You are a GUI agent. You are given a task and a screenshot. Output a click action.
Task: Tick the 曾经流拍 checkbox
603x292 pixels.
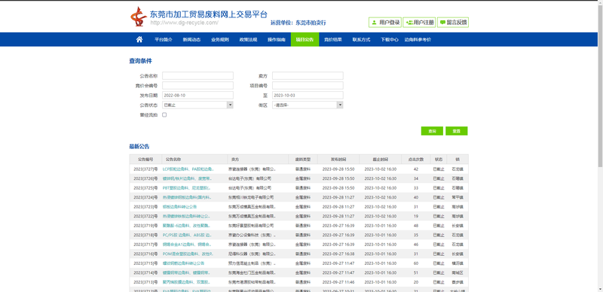click(x=164, y=114)
